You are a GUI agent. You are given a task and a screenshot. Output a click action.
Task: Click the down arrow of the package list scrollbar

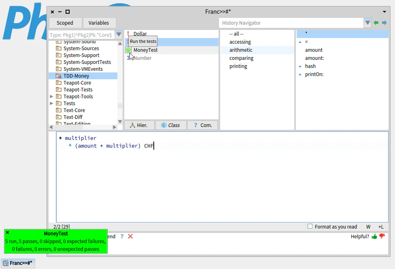120,122
